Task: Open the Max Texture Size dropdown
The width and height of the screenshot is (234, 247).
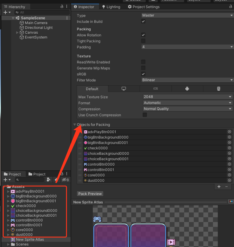Action: [x=188, y=97]
